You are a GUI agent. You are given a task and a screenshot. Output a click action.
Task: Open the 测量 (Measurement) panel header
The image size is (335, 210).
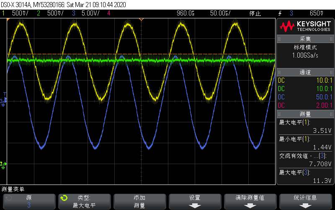[305, 114]
